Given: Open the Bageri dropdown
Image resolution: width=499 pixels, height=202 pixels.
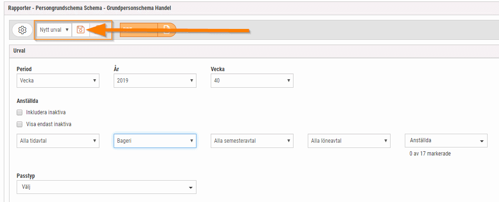Looking at the screenshot, I should tap(155, 141).
